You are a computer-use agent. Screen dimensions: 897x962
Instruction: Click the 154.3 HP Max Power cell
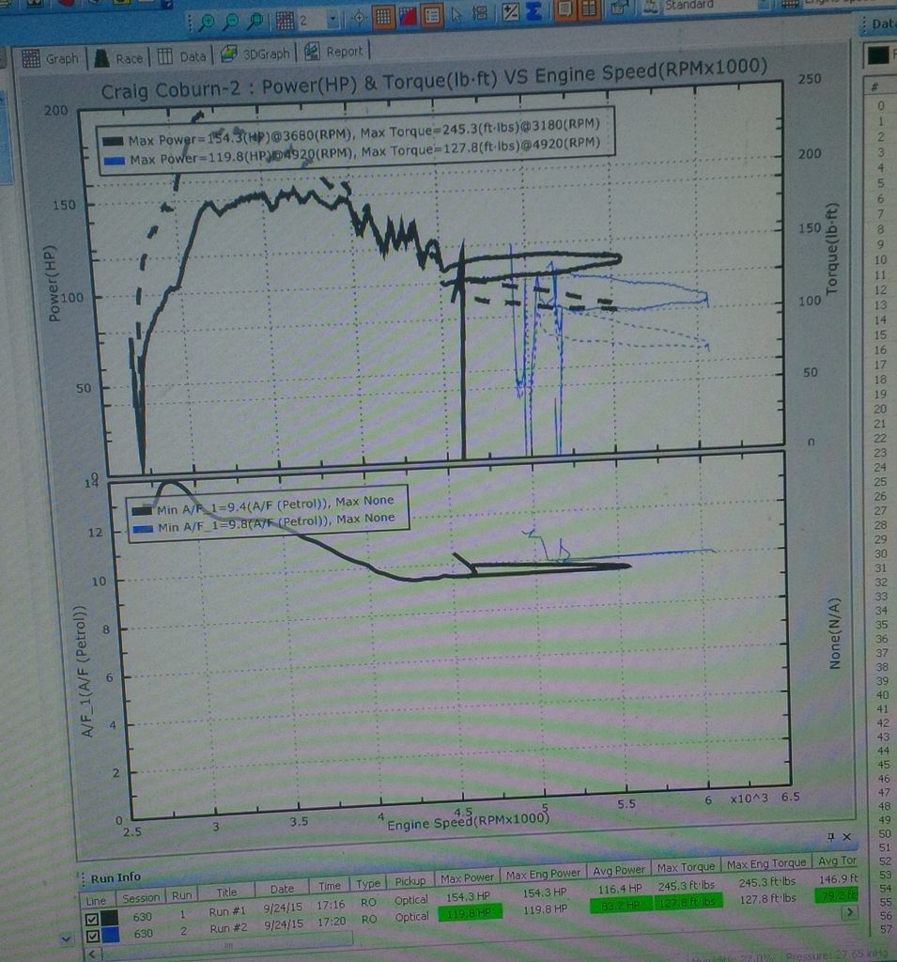click(468, 896)
